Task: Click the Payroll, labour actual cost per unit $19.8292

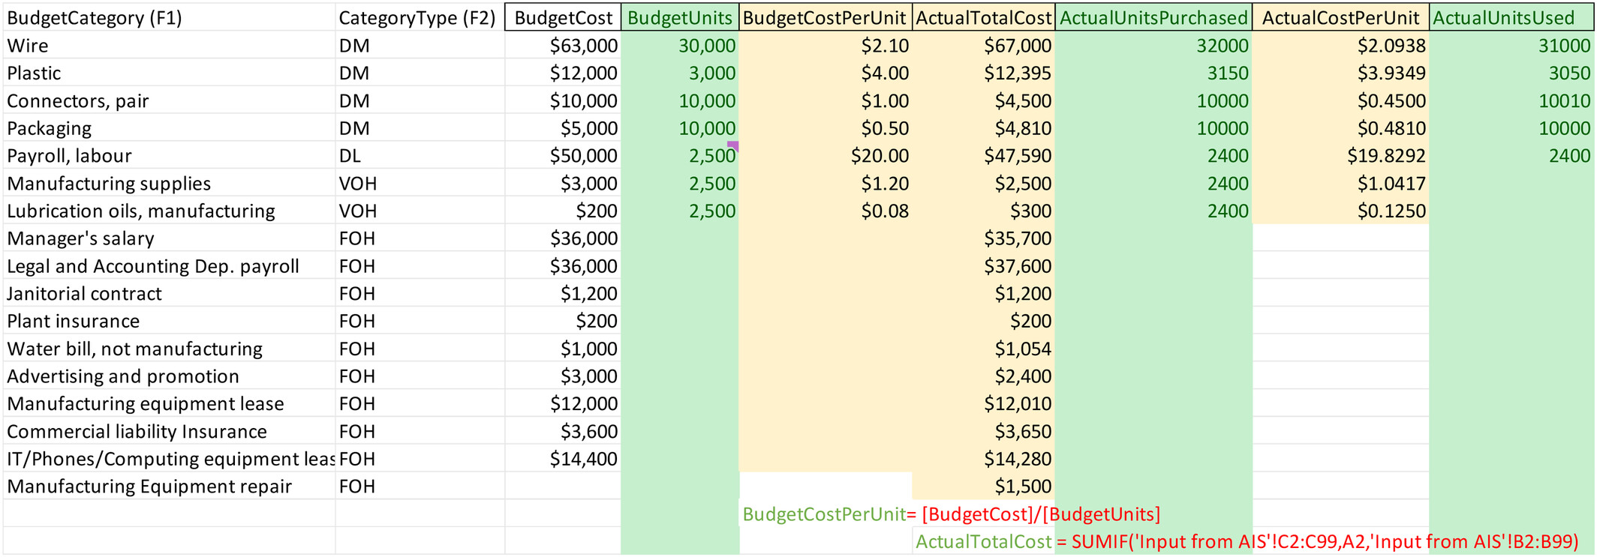Action: coord(1340,155)
